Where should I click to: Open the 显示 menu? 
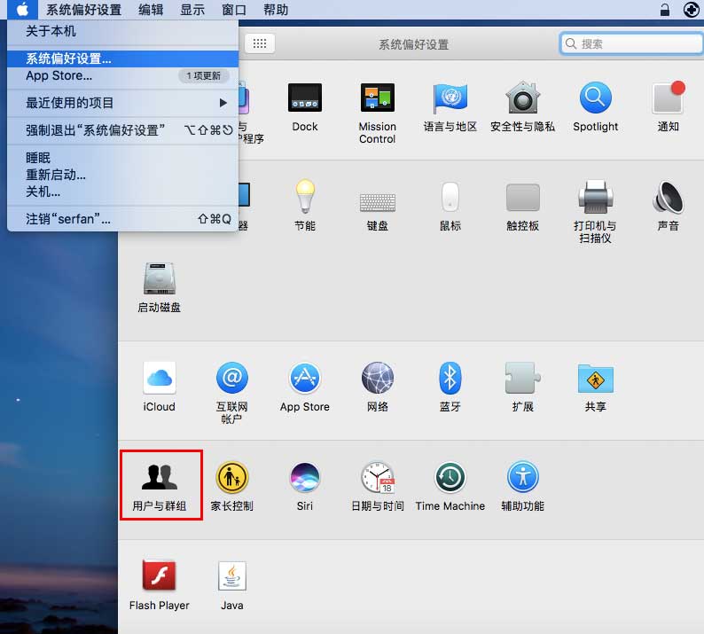pos(192,10)
